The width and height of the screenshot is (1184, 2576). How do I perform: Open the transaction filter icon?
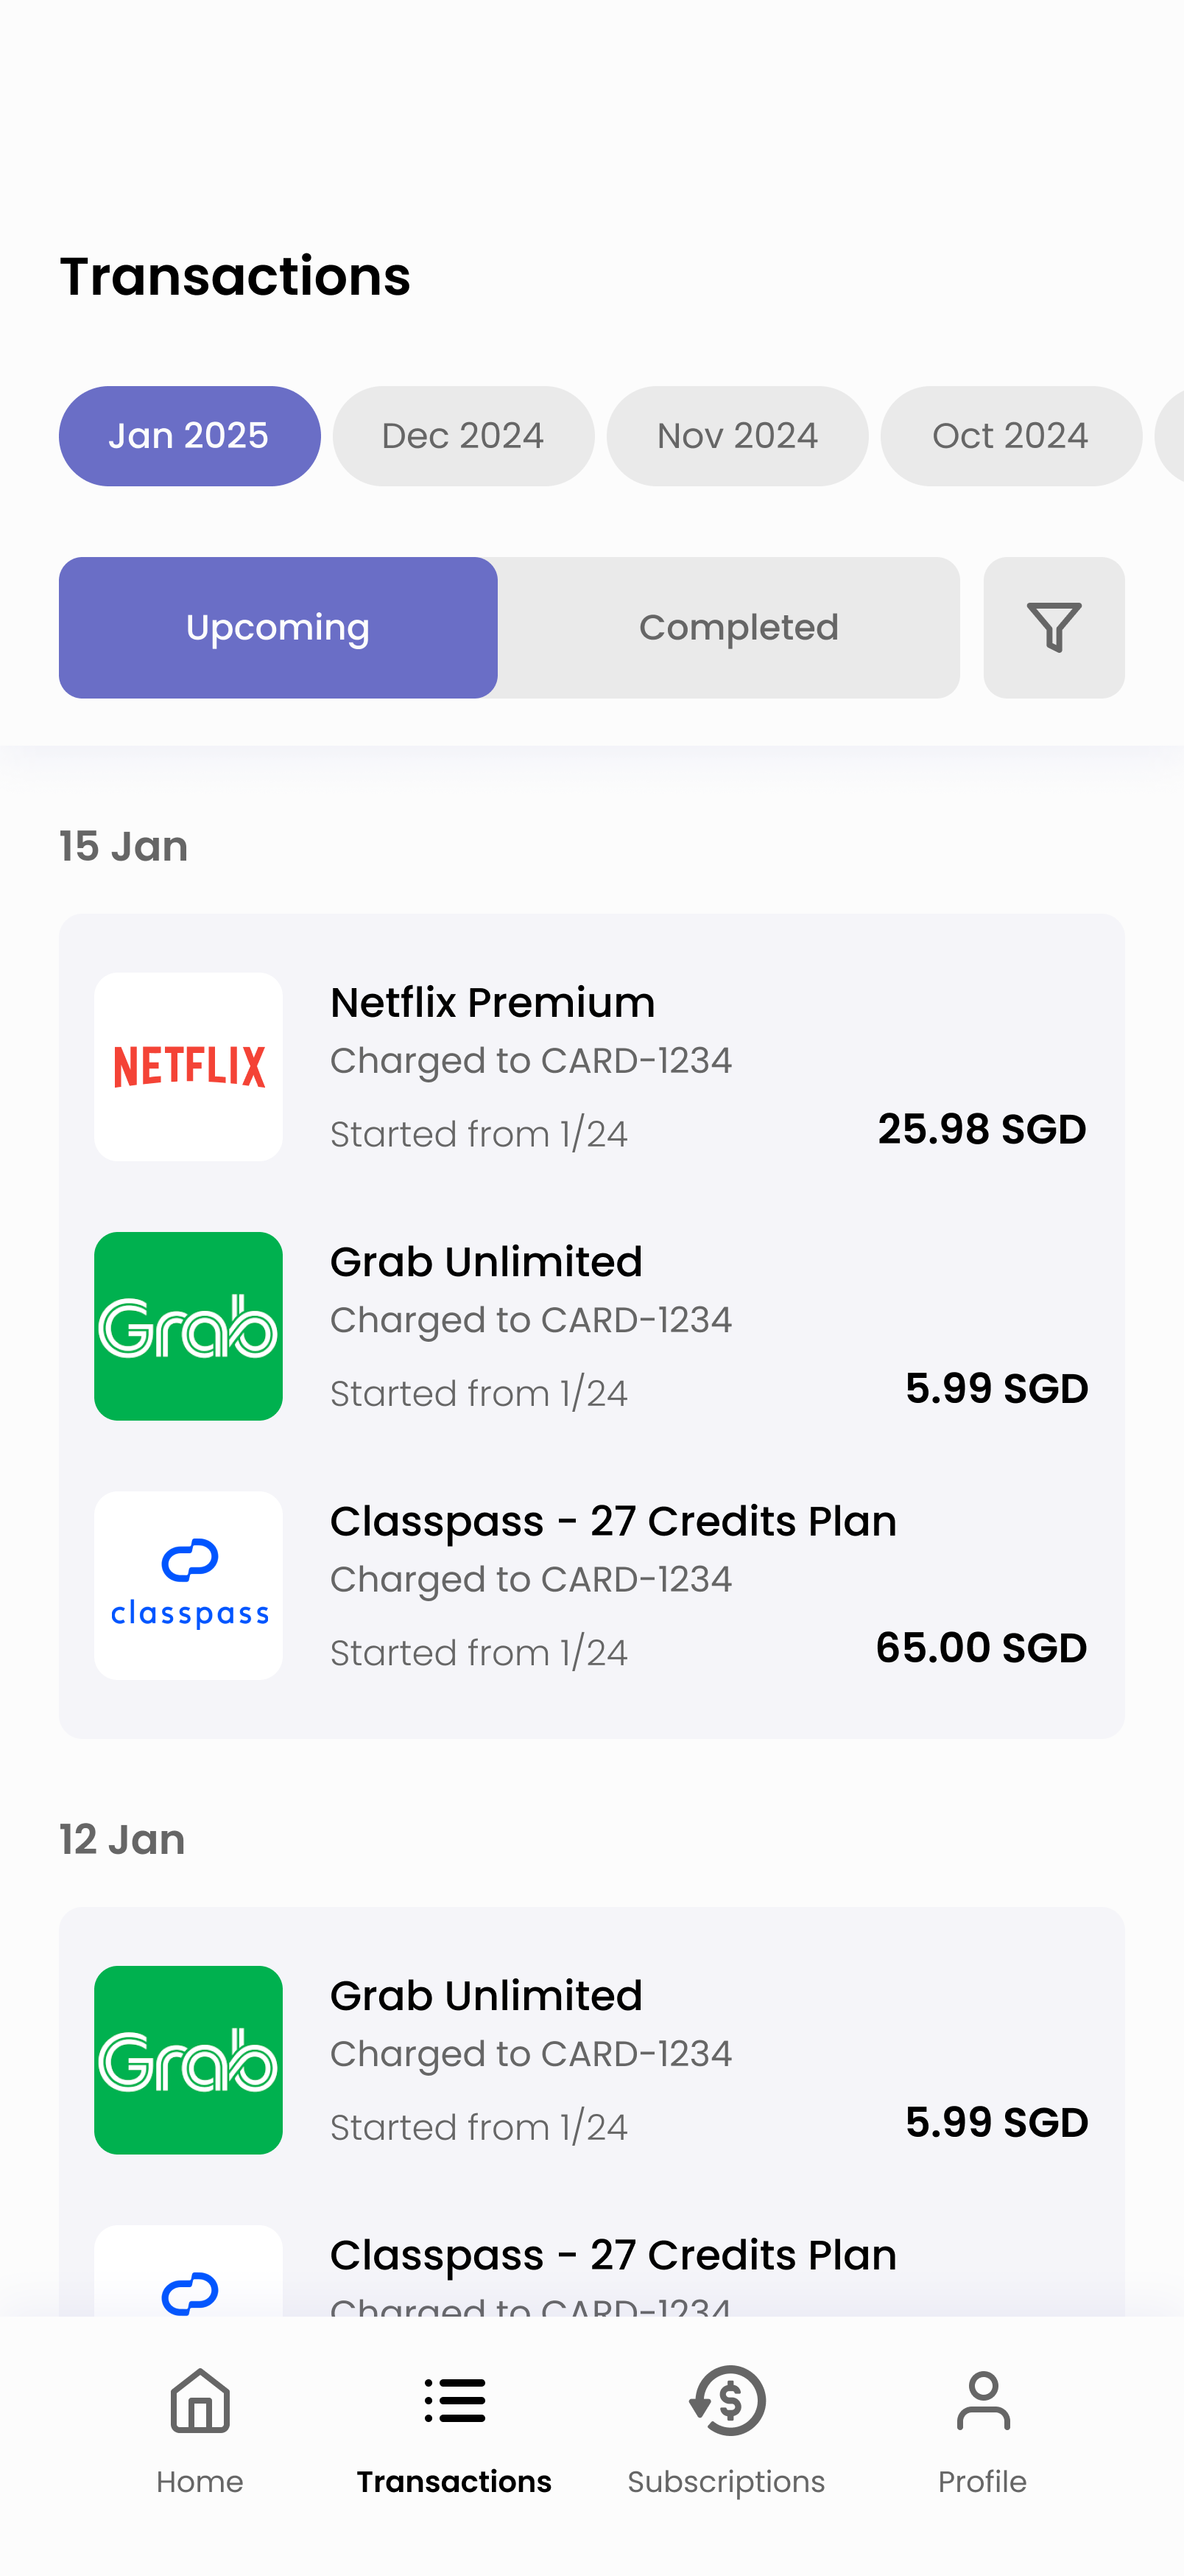(1053, 627)
